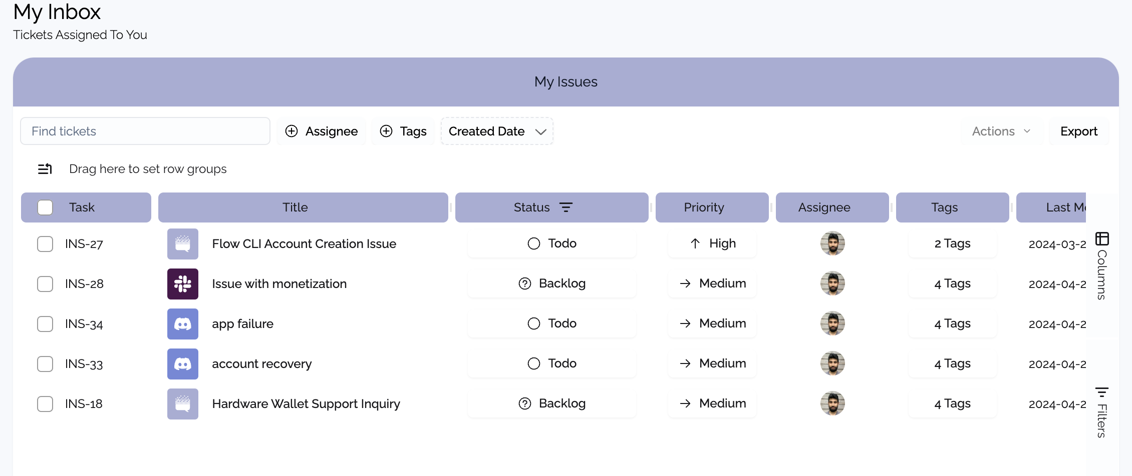This screenshot has width=1132, height=476.
Task: Click assignee avatar on the INS-33 row
Action: pos(832,363)
